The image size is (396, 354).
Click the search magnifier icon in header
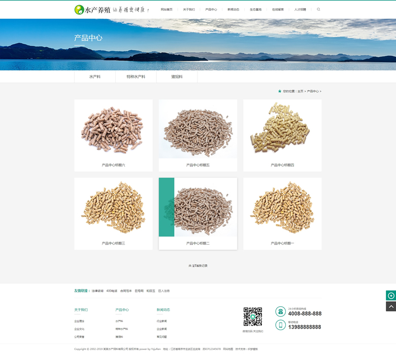pyautogui.click(x=318, y=9)
